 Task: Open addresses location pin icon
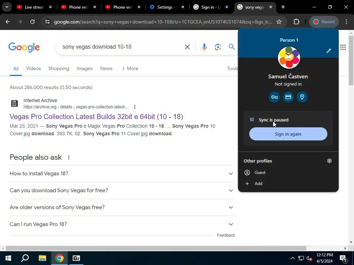[302, 97]
